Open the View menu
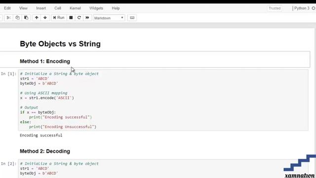The image size is (316, 178). 23,8
